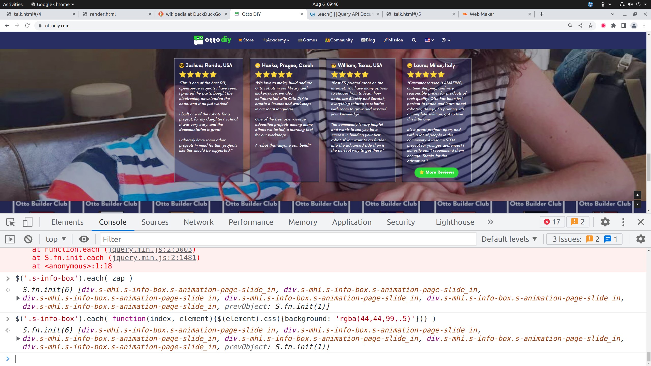Switch to the Web Maker tab

pyautogui.click(x=482, y=14)
